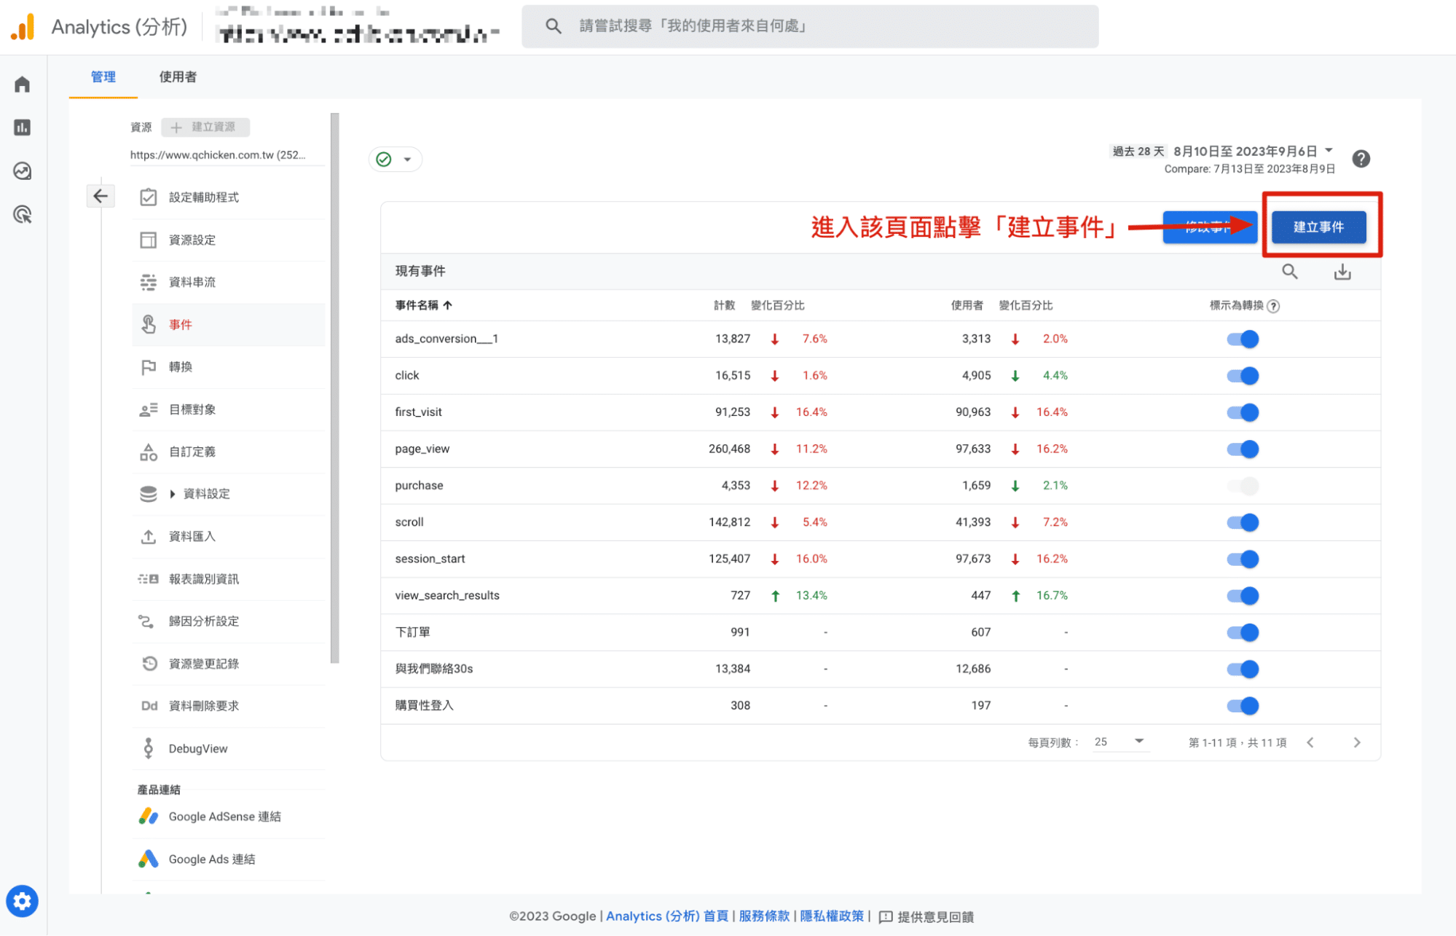Turn off conversion toggle for scroll event
The width and height of the screenshot is (1456, 936).
1242,522
